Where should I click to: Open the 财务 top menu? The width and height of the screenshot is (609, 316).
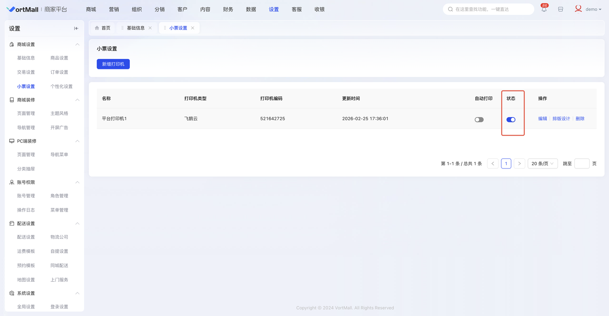228,10
